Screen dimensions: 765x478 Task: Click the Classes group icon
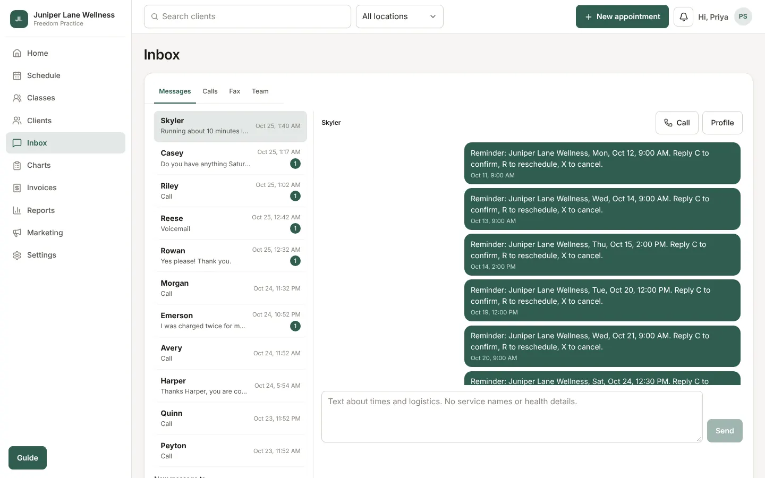click(17, 98)
